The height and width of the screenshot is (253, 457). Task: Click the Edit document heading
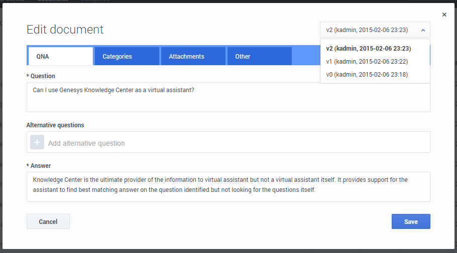[x=65, y=30]
